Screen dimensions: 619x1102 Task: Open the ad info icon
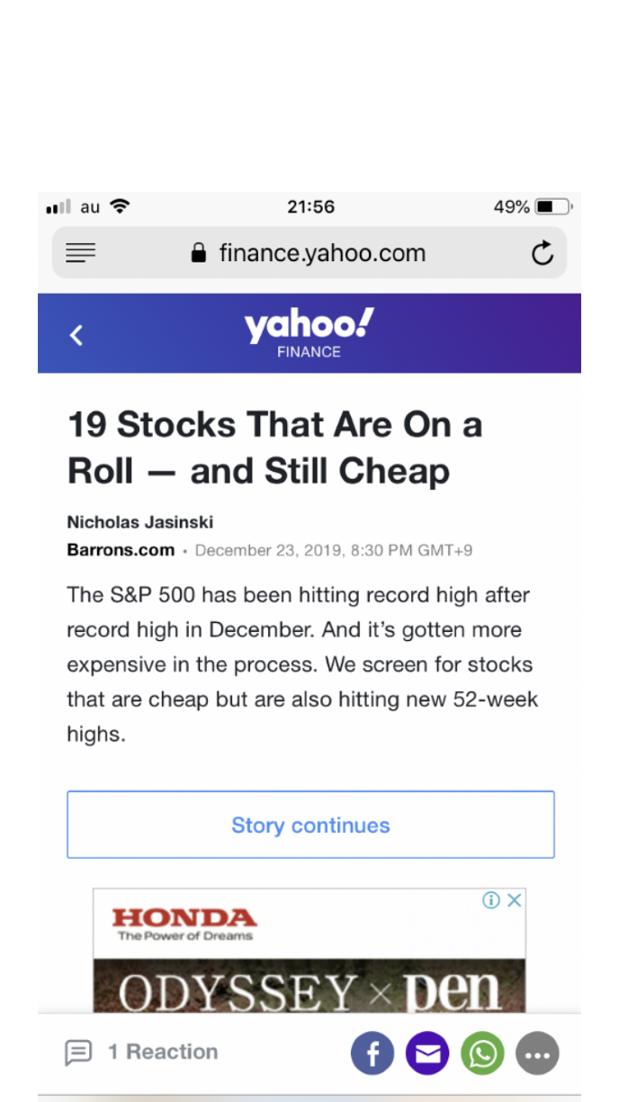point(491,900)
